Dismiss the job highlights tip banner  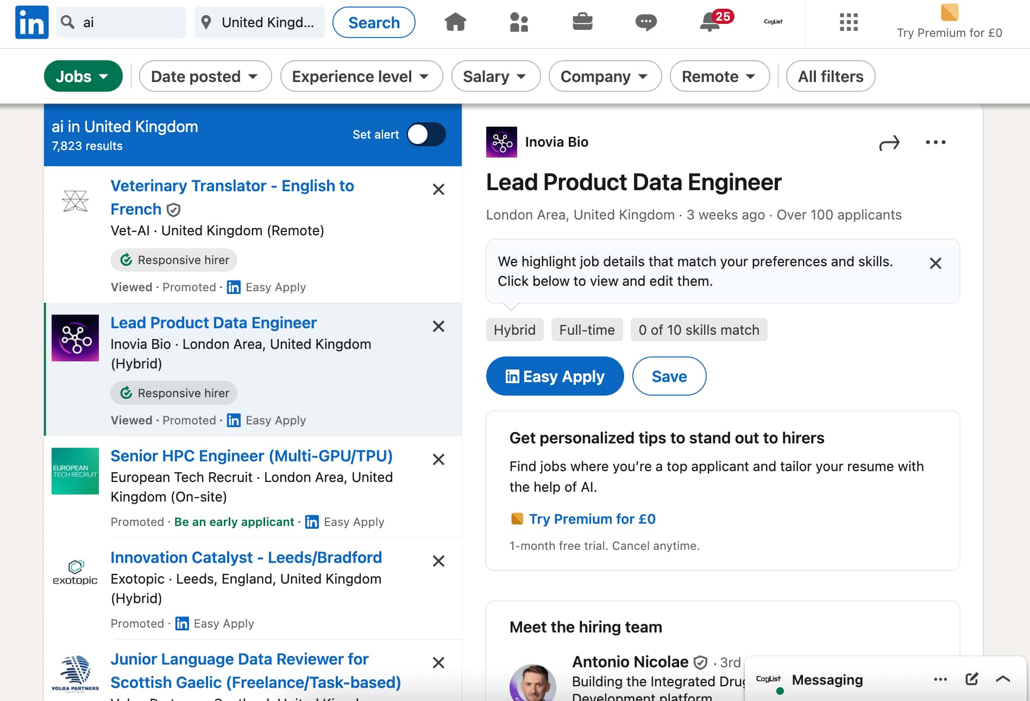tap(935, 264)
